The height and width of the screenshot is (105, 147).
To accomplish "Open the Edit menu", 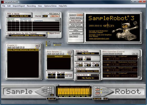I will pos(9,6).
